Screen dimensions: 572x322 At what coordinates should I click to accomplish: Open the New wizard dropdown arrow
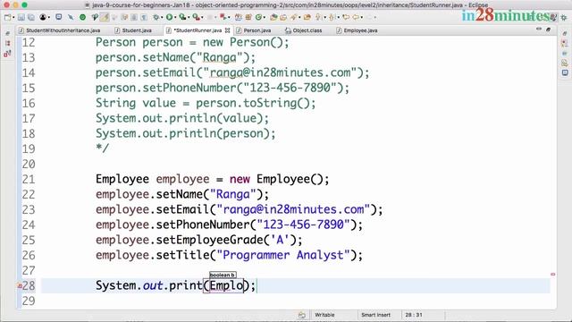click(x=13, y=17)
